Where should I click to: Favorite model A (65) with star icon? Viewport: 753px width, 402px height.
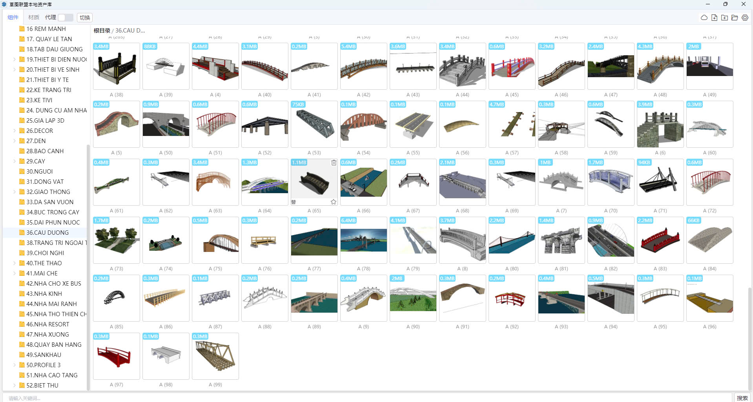click(333, 202)
